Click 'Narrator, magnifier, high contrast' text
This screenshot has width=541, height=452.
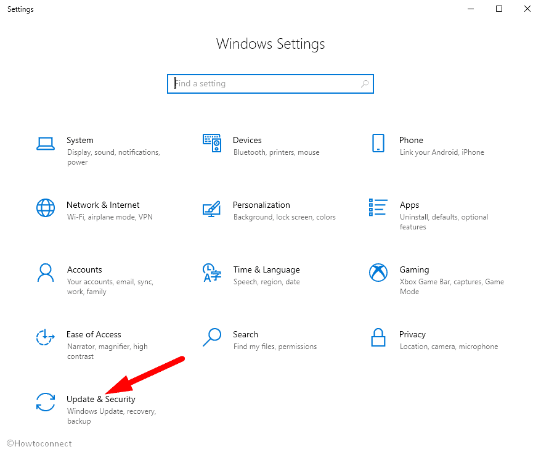pyautogui.click(x=107, y=351)
